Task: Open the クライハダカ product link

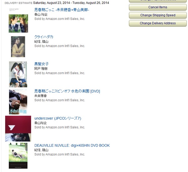Action: [44, 37]
